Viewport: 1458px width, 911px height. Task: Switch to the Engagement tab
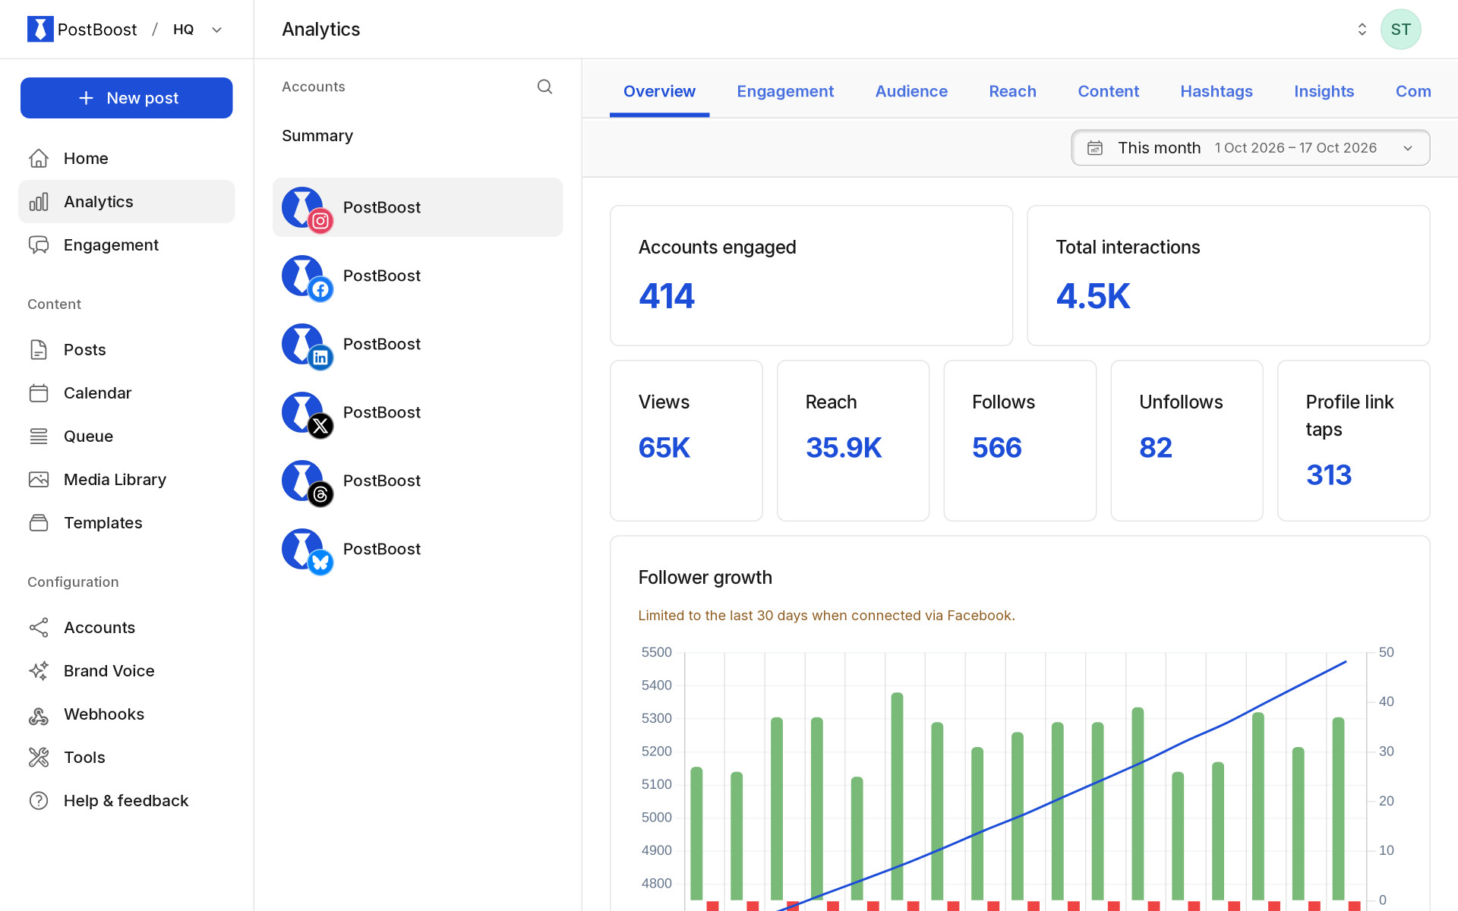(x=785, y=91)
